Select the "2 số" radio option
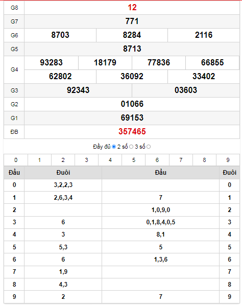 (131, 147)
